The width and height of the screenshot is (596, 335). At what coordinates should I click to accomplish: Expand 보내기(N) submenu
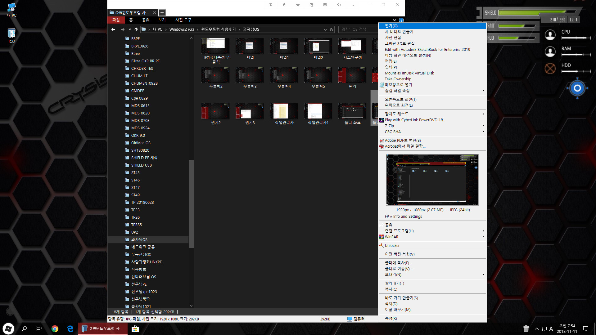tap(432, 275)
